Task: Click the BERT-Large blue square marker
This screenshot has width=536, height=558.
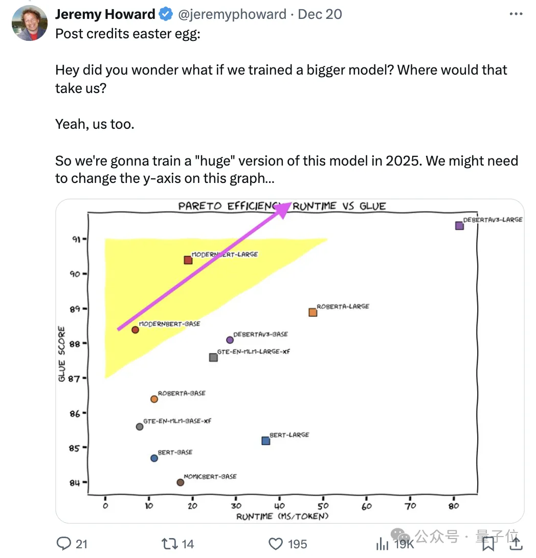Action: tap(265, 441)
